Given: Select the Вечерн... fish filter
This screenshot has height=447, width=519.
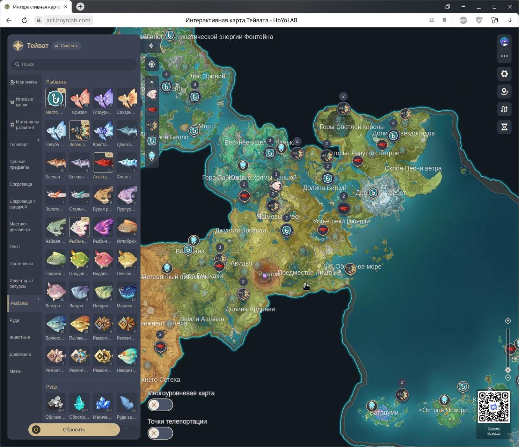Looking at the screenshot, I should click(56, 292).
